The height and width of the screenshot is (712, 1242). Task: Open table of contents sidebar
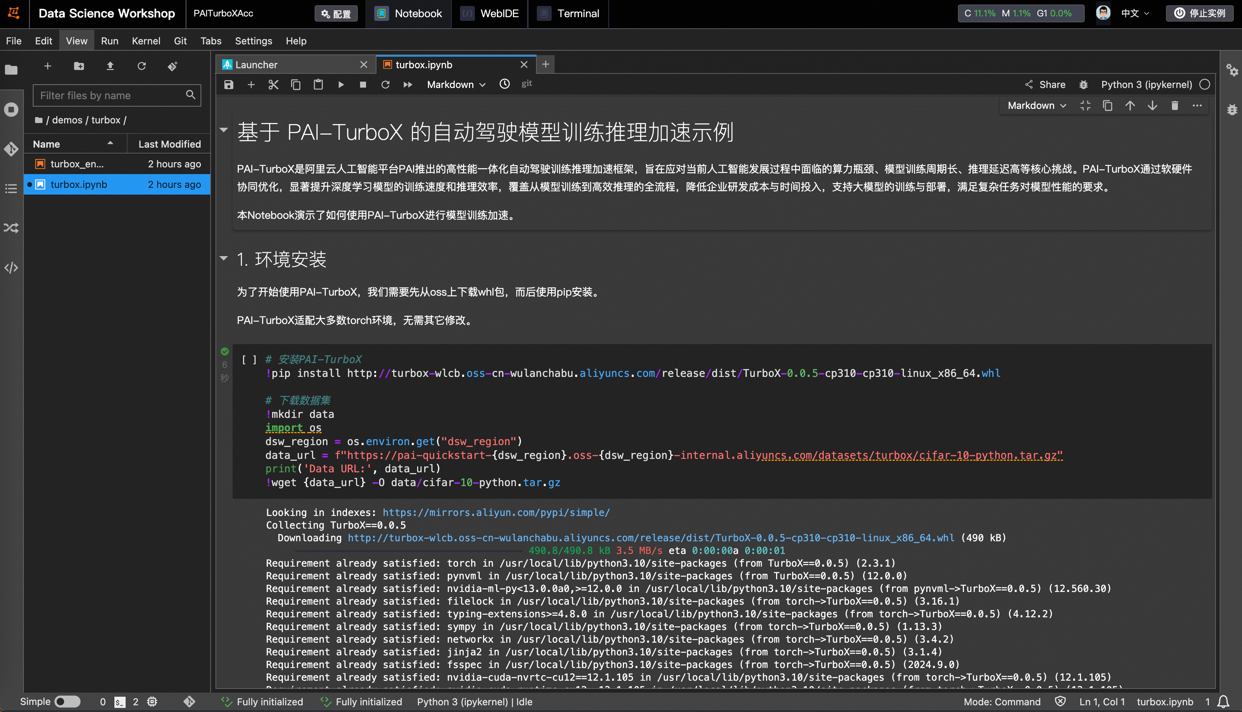(x=11, y=188)
